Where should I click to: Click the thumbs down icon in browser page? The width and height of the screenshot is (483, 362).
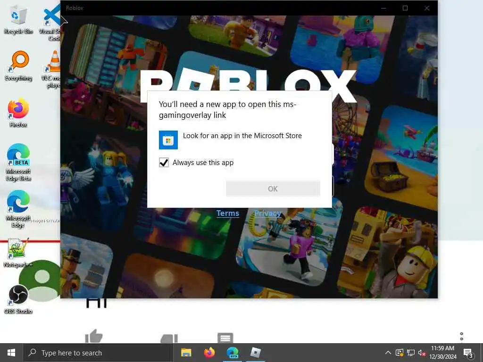point(169,338)
